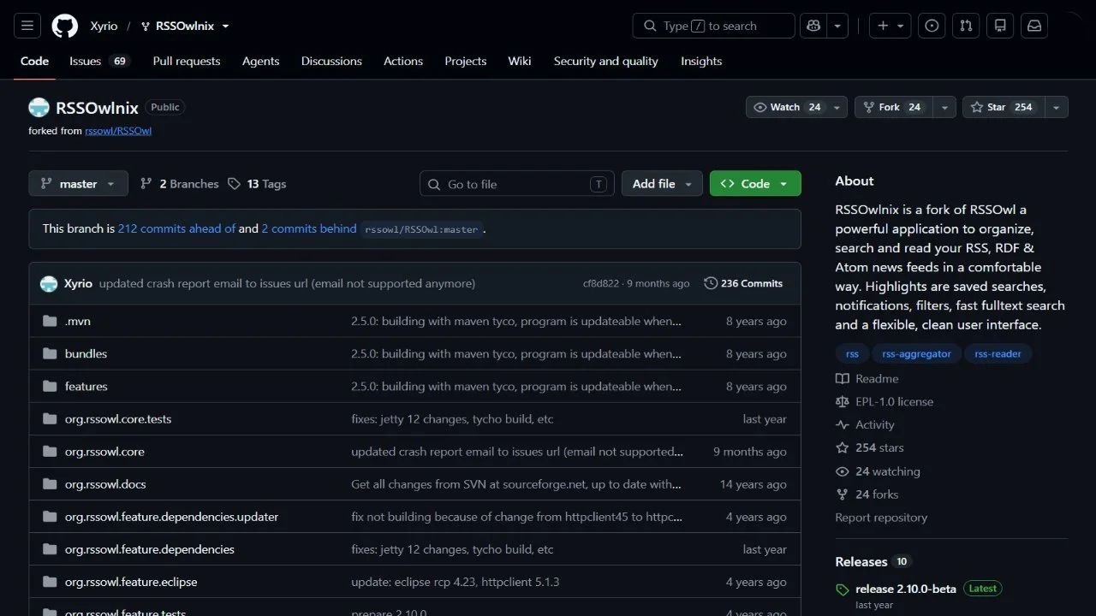This screenshot has width=1096, height=616.
Task: Switch to the Pull requests tab
Action: tap(187, 62)
